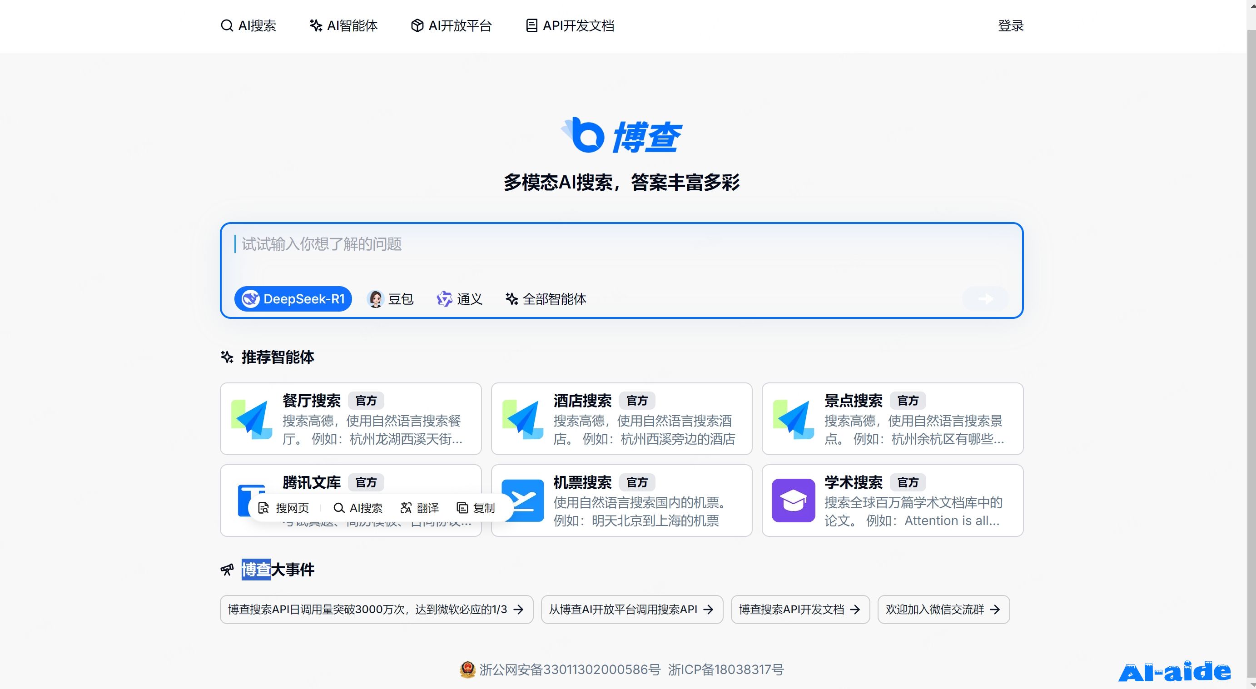1256x689 pixels.
Task: Open the AI开放平台 nav item
Action: pos(451,25)
